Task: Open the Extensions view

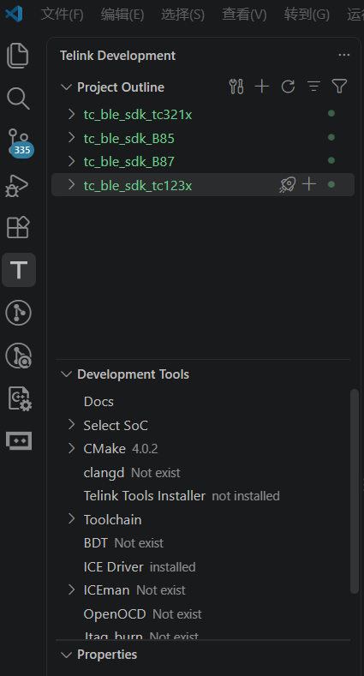Action: [x=18, y=227]
